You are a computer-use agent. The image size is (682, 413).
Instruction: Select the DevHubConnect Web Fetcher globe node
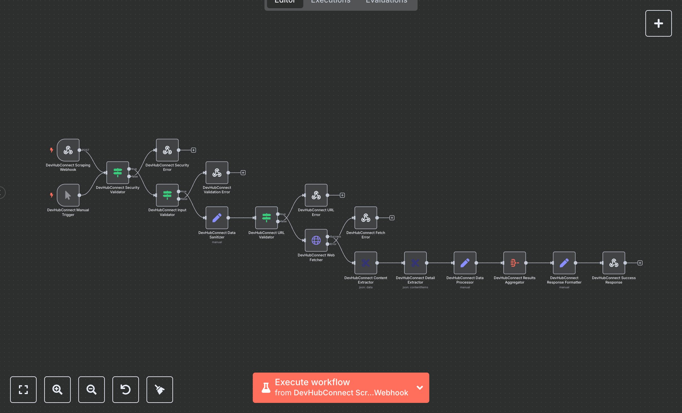(316, 240)
